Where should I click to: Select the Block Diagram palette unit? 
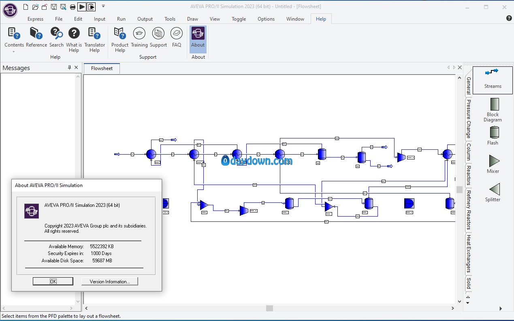(493, 110)
